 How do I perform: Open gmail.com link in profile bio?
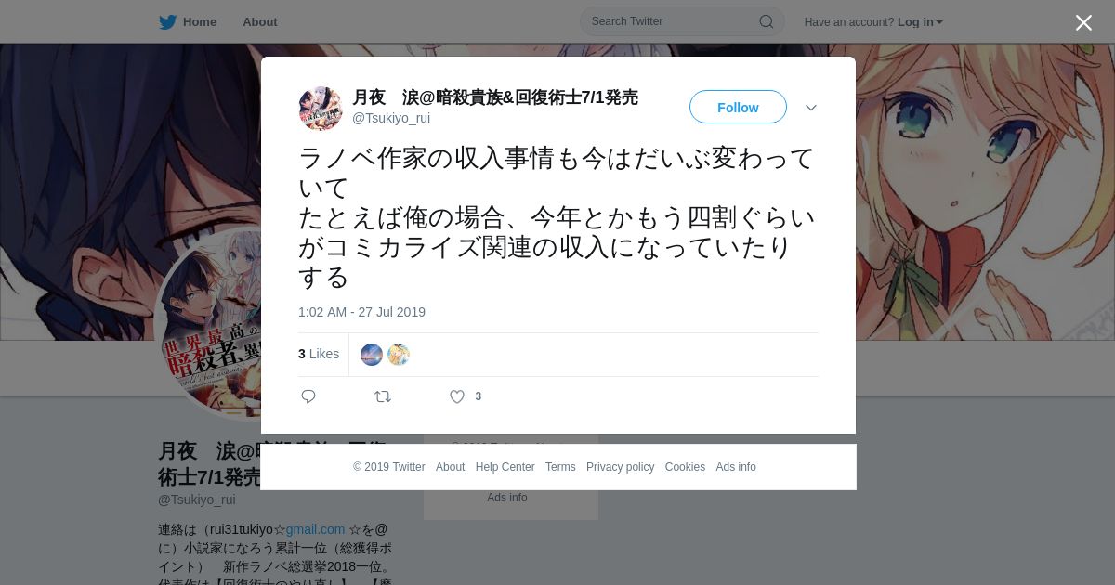[x=315, y=529]
